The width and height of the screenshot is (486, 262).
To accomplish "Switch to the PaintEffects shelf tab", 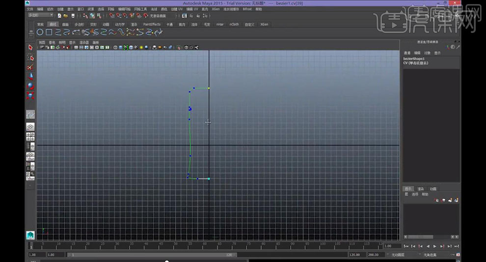I will [152, 24].
